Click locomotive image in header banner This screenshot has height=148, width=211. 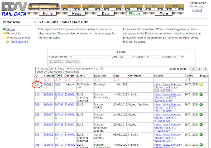coord(44,6)
